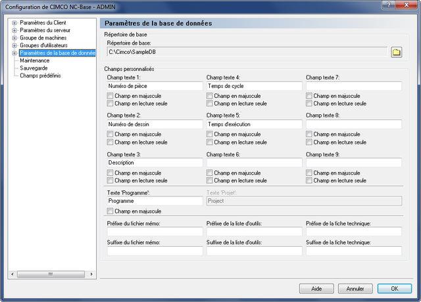Click the Préfixe de la fiche technique field
Screen dimensions: 421x302
(354, 232)
